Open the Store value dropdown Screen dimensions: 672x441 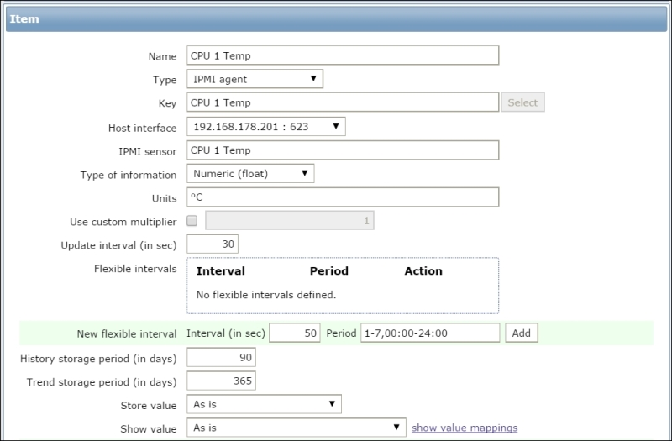pos(264,404)
